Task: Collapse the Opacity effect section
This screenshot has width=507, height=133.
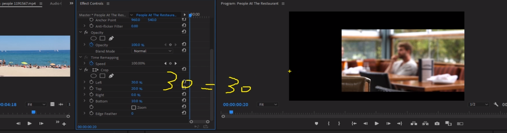Action: [x=80, y=32]
